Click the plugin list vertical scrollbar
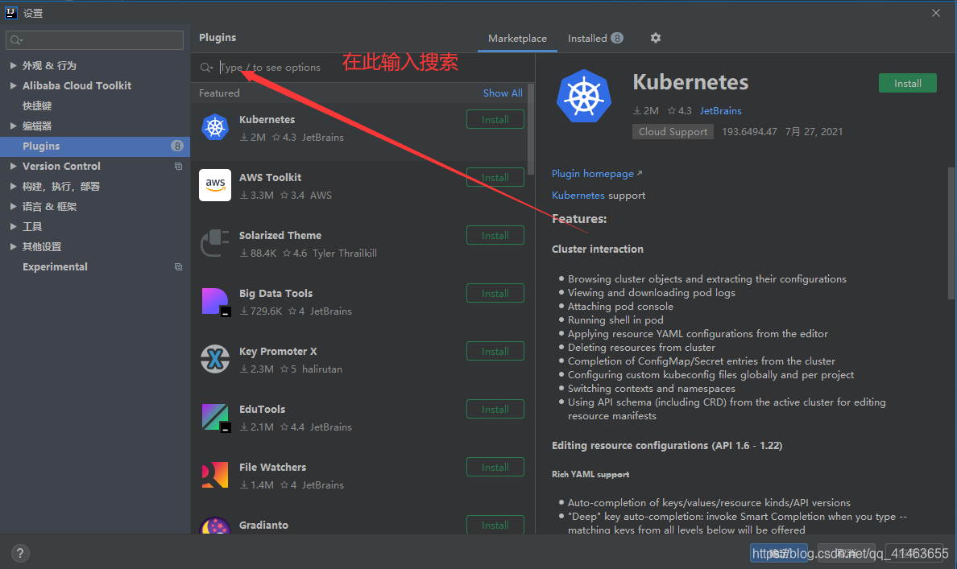Viewport: 957px width, 569px height. 530,130
